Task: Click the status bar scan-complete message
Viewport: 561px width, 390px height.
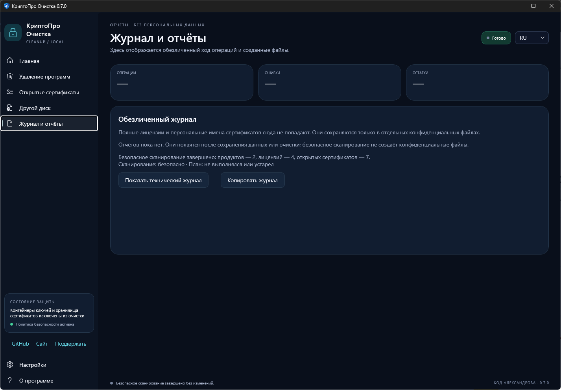Action: tap(165, 383)
